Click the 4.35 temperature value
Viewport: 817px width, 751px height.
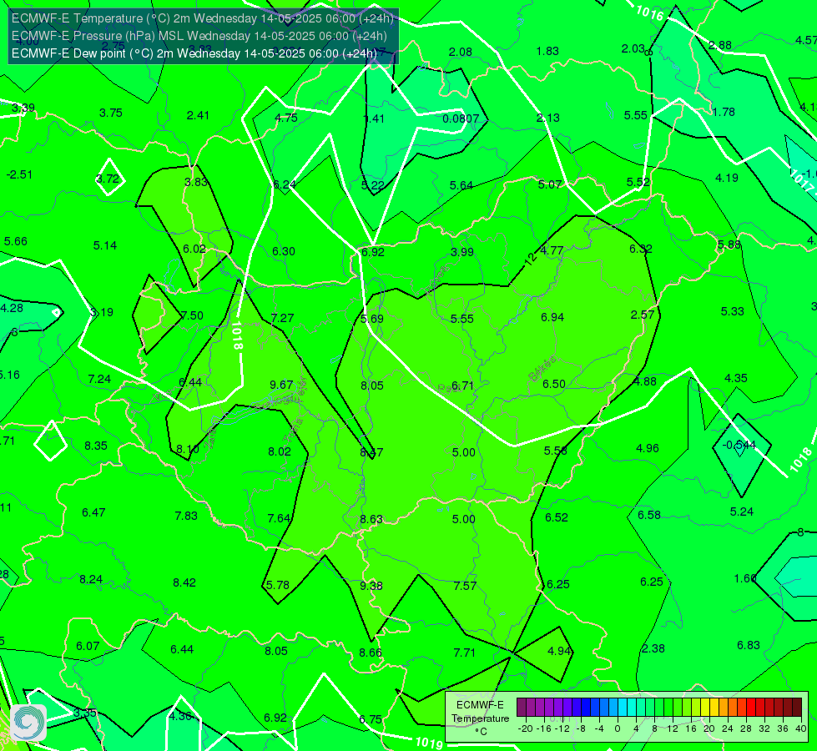(736, 378)
